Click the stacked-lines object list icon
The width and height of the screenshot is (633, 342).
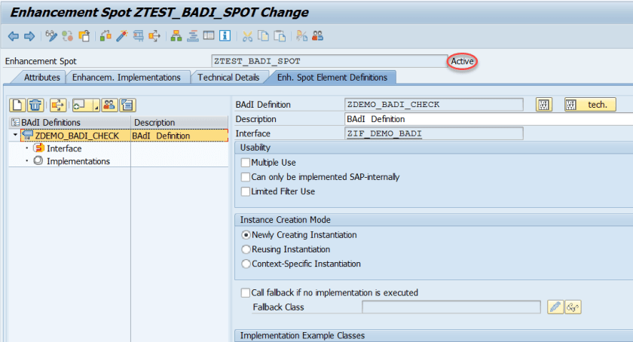193,36
